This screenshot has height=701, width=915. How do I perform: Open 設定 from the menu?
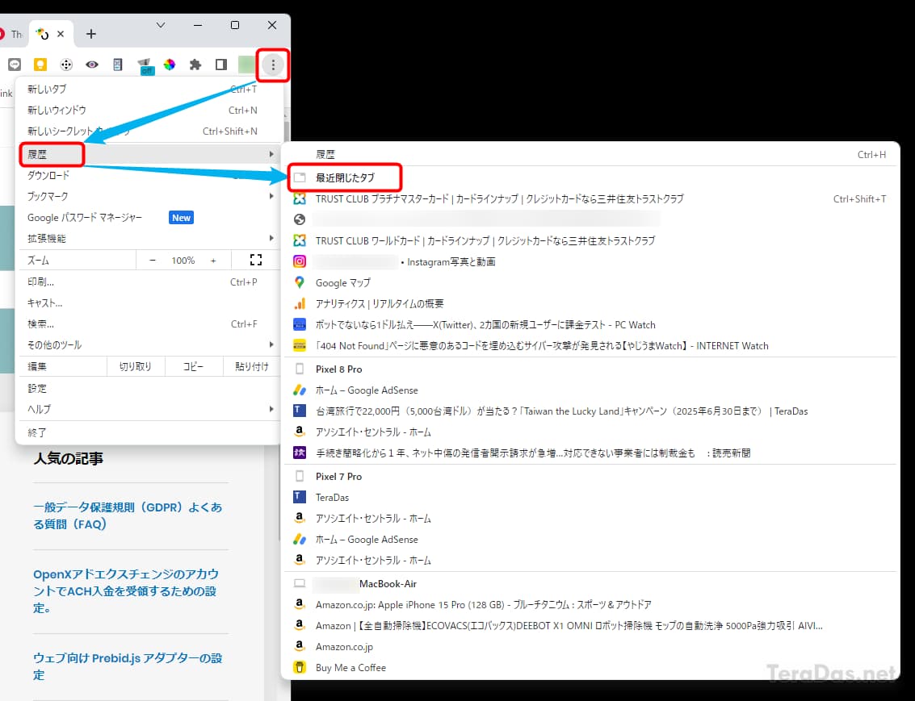149,389
